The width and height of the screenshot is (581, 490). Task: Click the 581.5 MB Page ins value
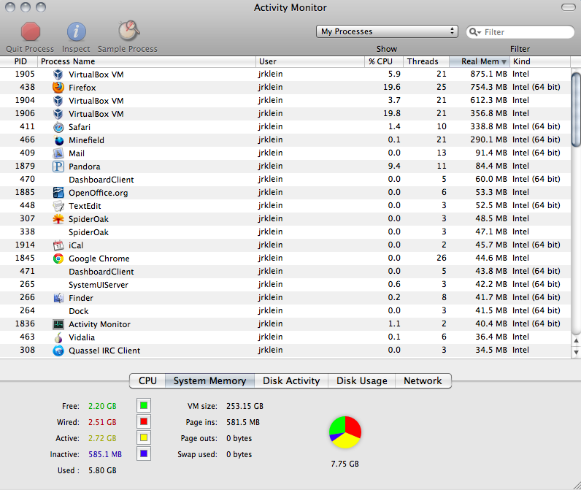point(243,422)
